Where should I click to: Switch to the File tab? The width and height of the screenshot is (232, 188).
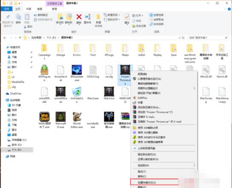(7, 9)
